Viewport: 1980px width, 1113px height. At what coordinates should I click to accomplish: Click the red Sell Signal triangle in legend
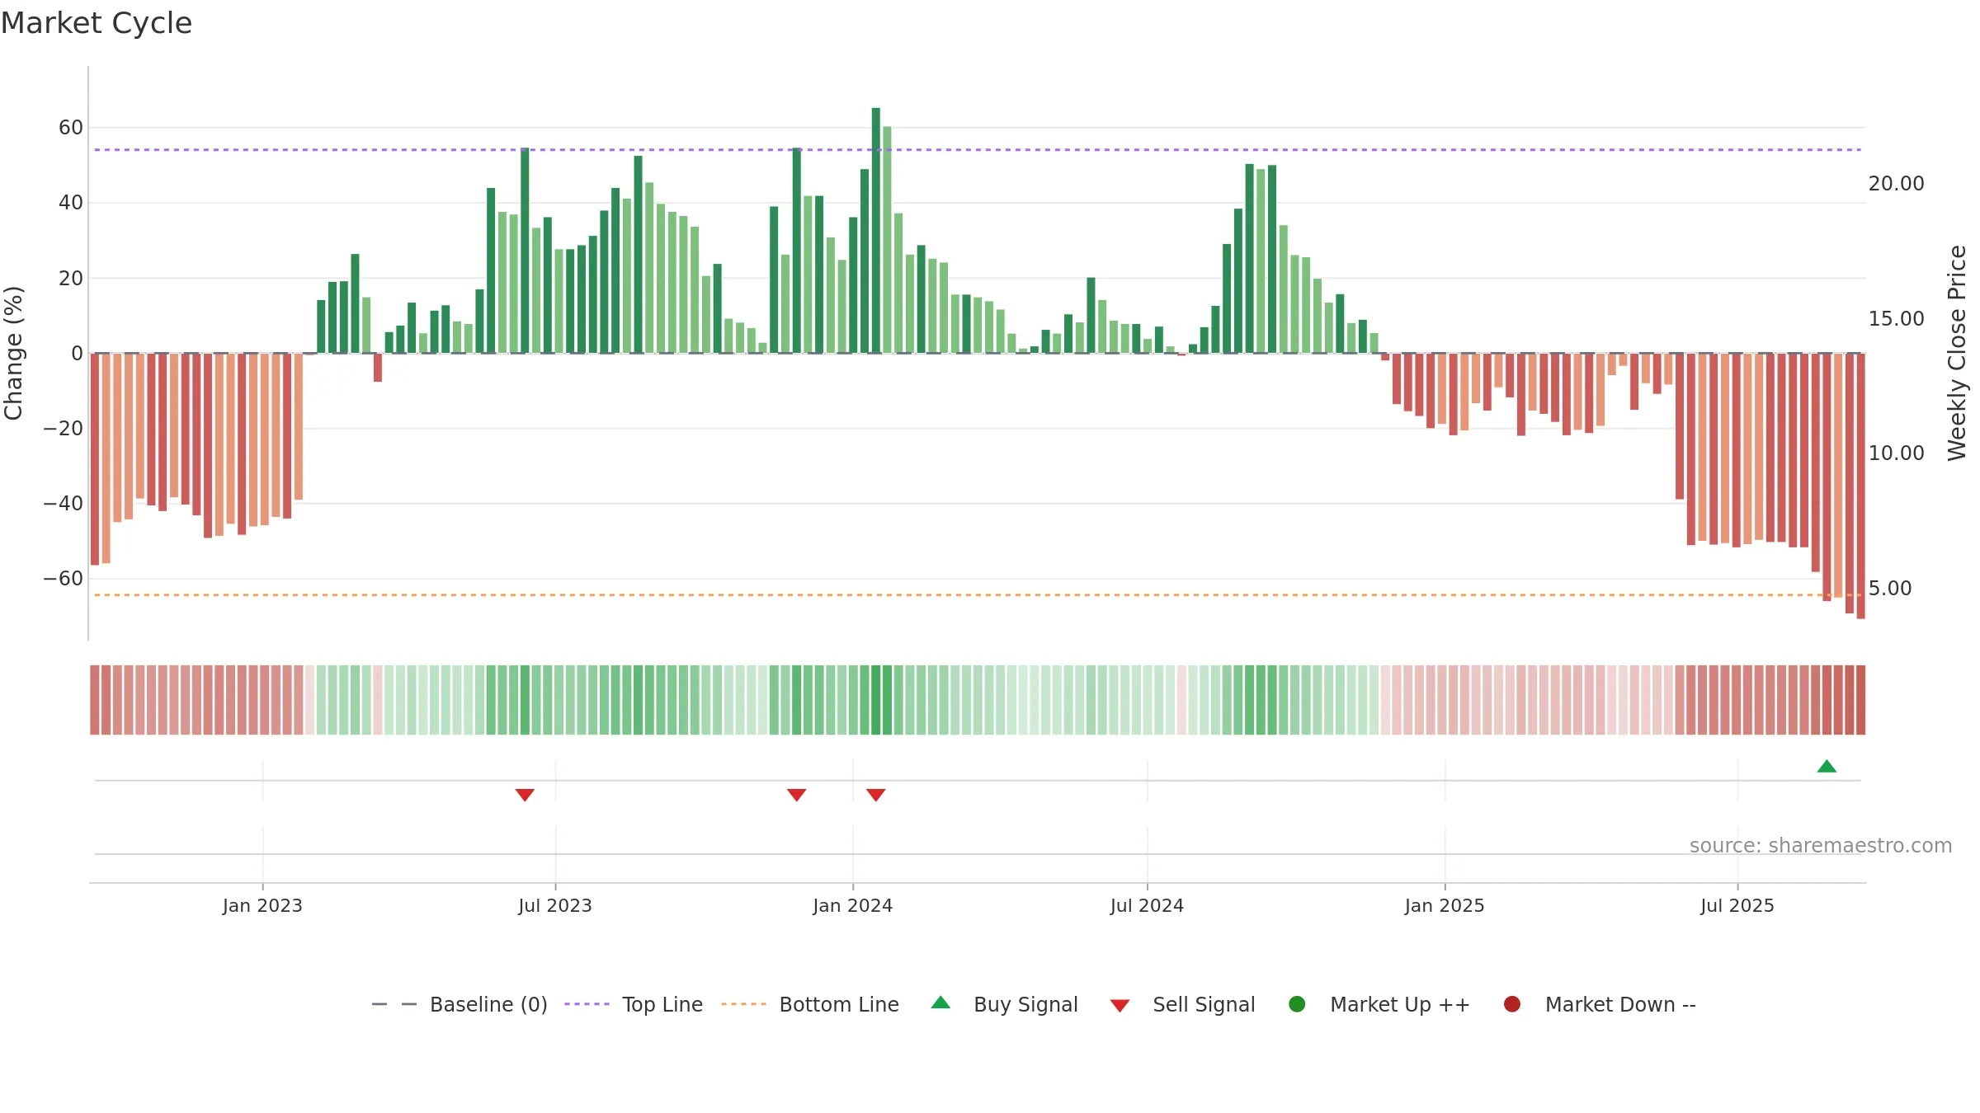point(1120,1006)
